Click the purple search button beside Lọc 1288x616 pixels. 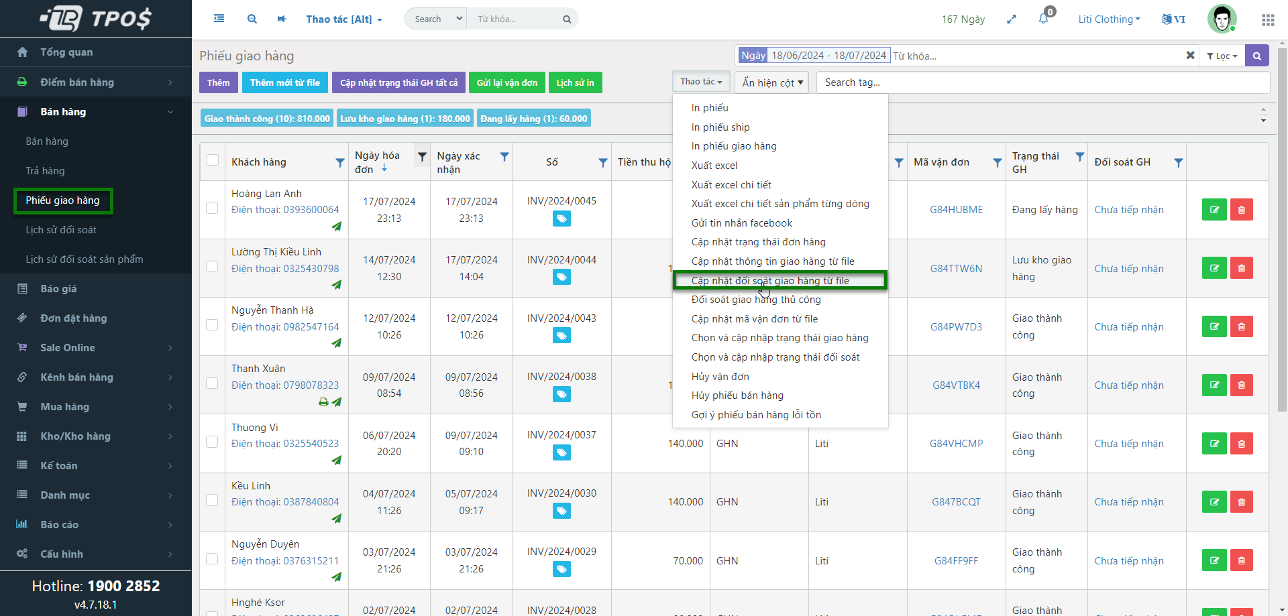[x=1257, y=56]
